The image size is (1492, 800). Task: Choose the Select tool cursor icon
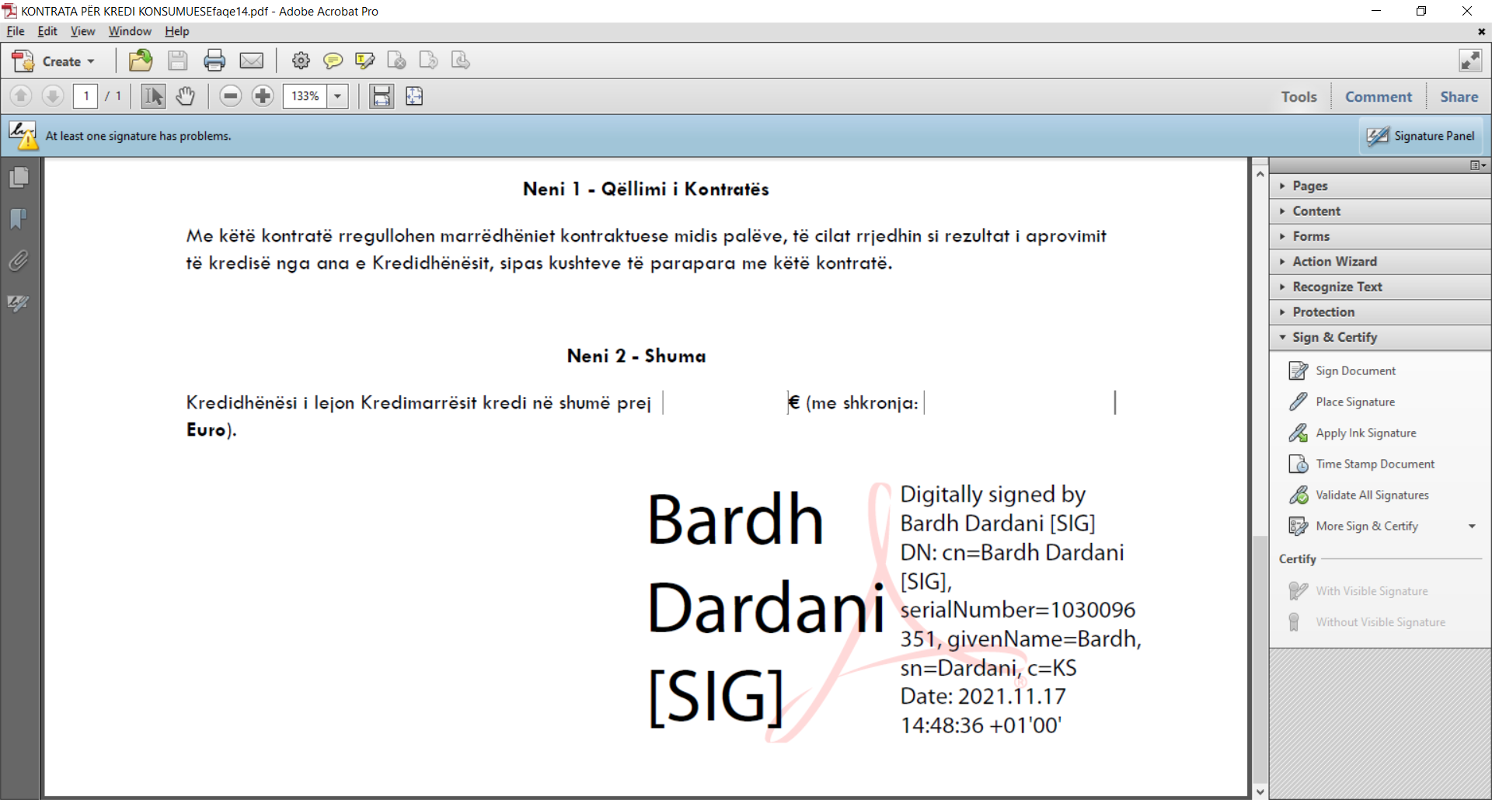pyautogui.click(x=153, y=96)
